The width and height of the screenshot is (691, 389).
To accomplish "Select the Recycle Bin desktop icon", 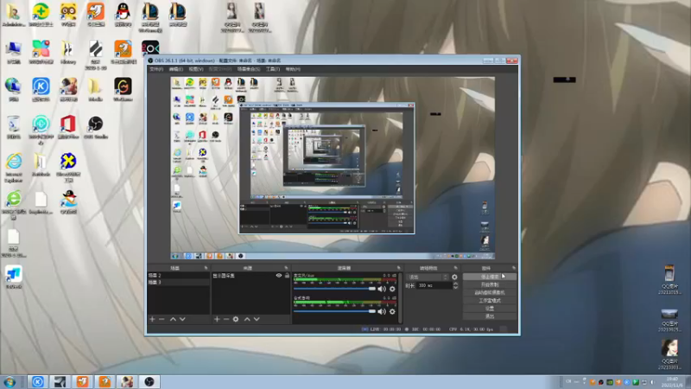I will [14, 127].
